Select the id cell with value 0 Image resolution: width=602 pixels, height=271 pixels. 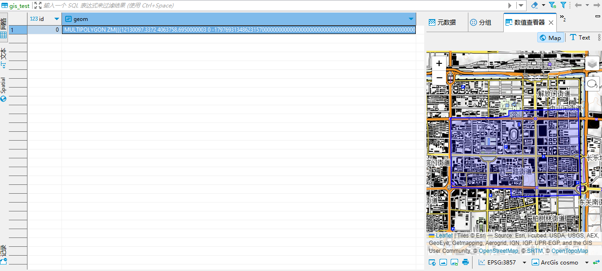(x=44, y=30)
